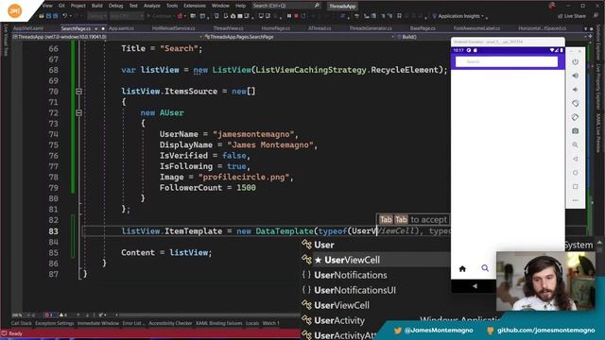Switch to the FontAwesomeLabel.cs tab
This screenshot has width=605, height=340.
pyautogui.click(x=476, y=28)
